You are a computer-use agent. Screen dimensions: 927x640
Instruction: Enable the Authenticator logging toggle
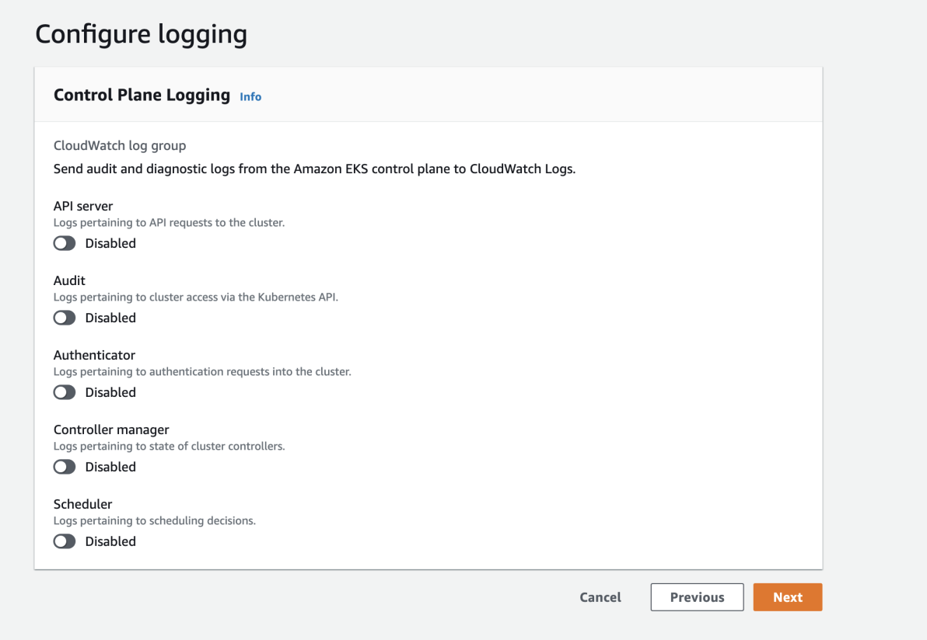pyautogui.click(x=65, y=392)
